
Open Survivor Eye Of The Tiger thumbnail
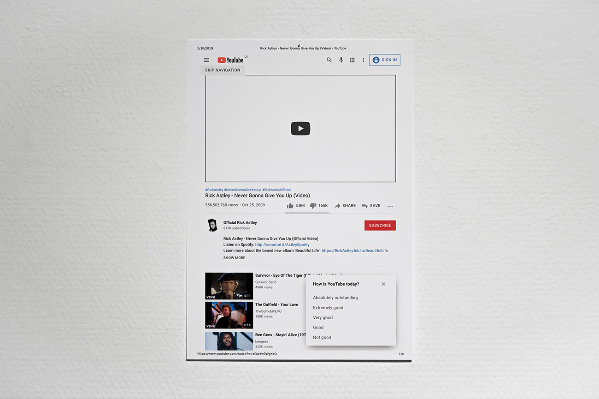(229, 286)
